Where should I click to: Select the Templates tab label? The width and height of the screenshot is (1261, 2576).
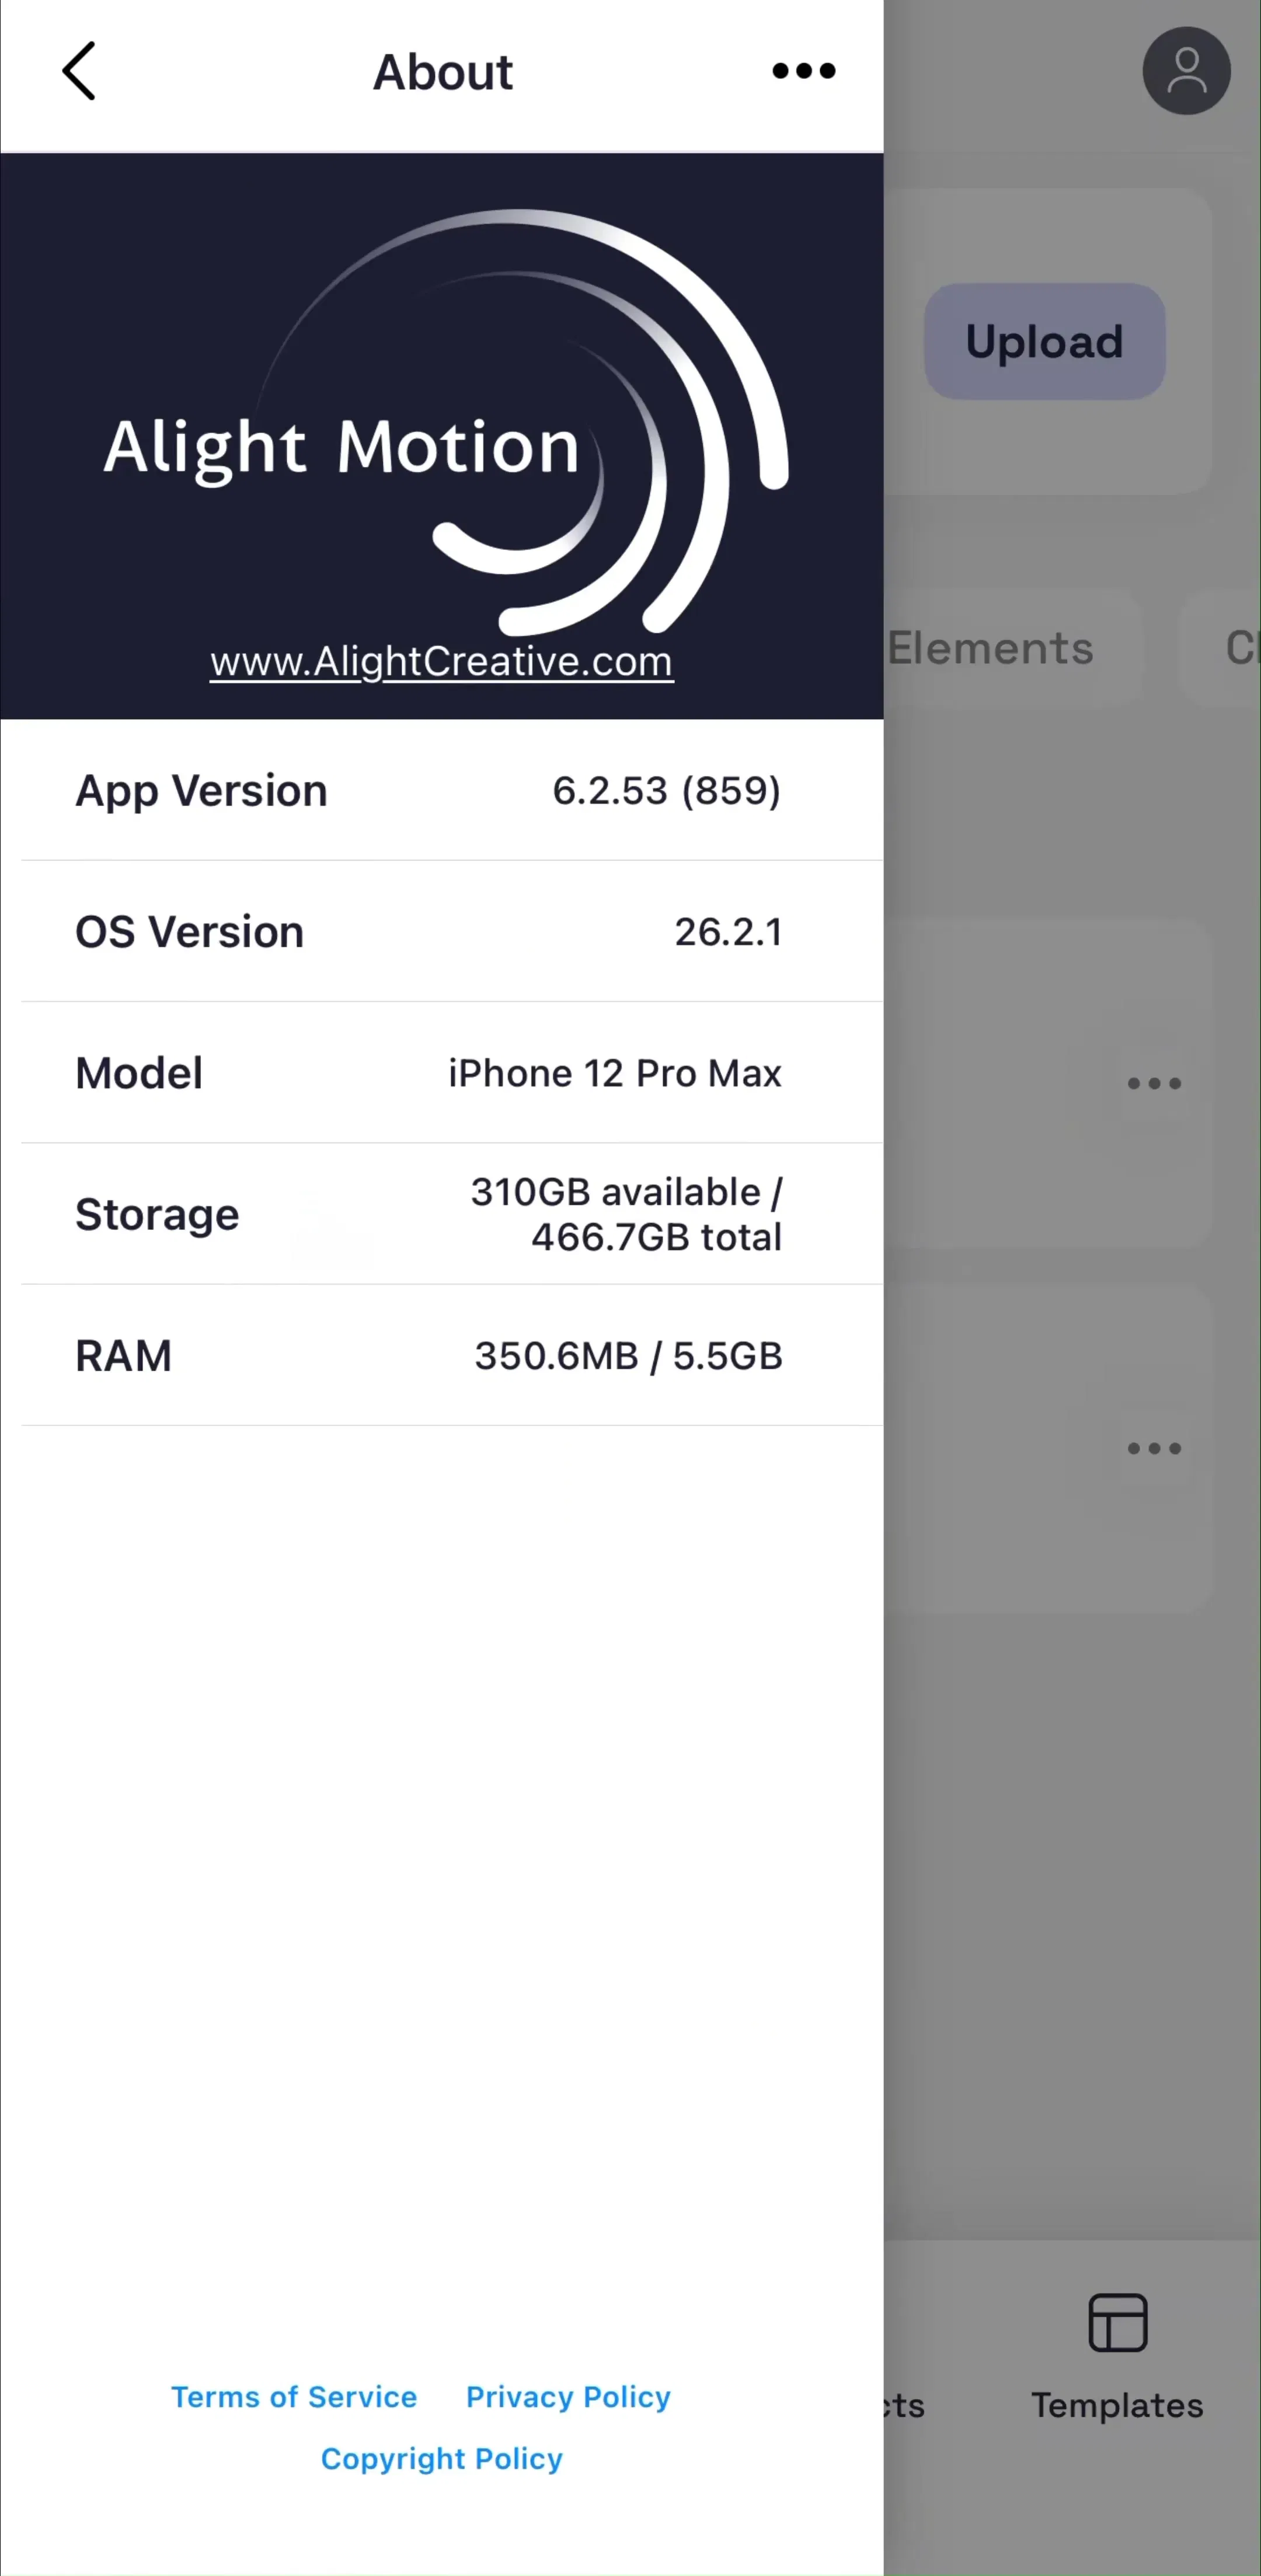tap(1117, 2405)
